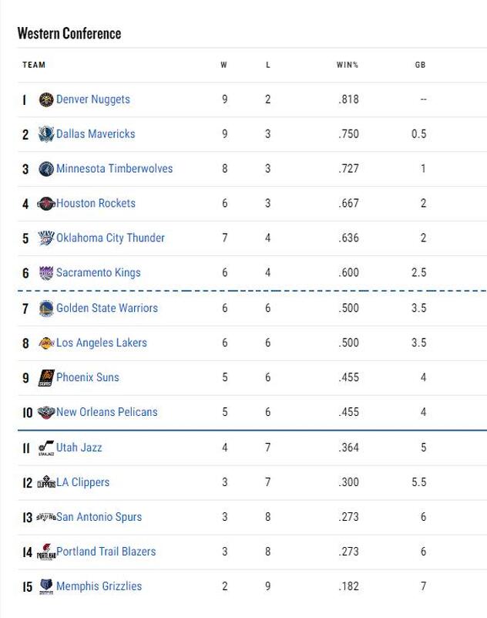Click the Los Angeles Lakers logo
487x618 pixels.
46,343
